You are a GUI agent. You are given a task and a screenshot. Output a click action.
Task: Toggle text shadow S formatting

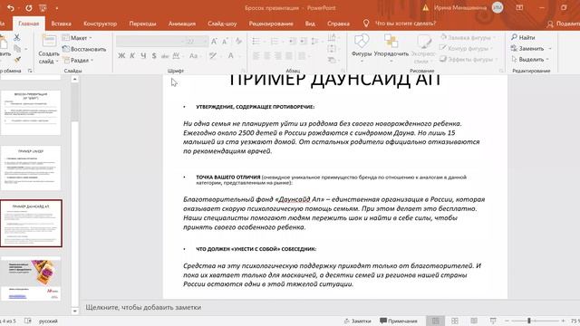pos(154,56)
